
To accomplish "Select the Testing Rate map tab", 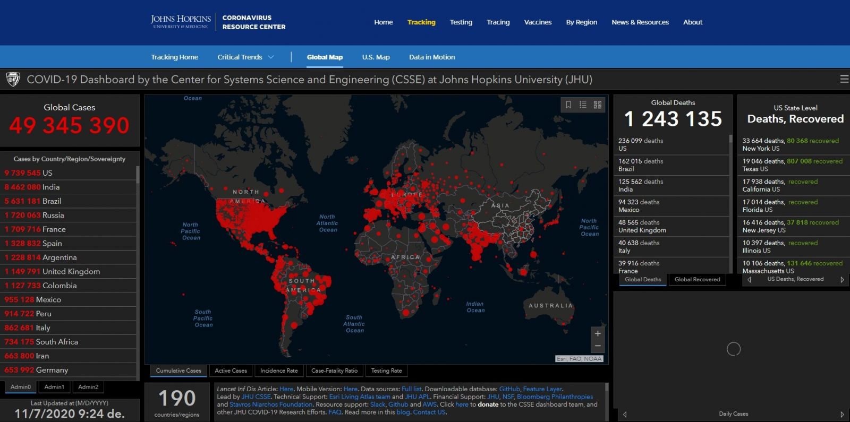I will (386, 371).
